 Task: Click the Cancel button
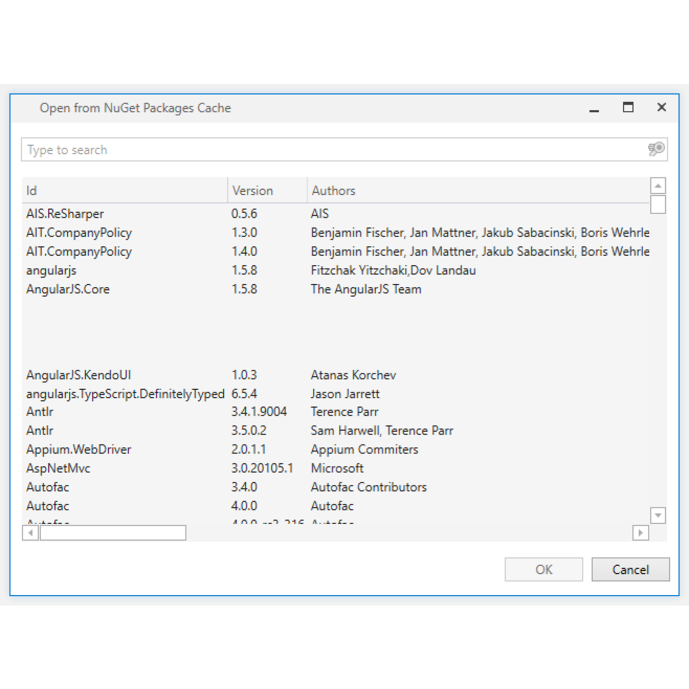coord(631,570)
